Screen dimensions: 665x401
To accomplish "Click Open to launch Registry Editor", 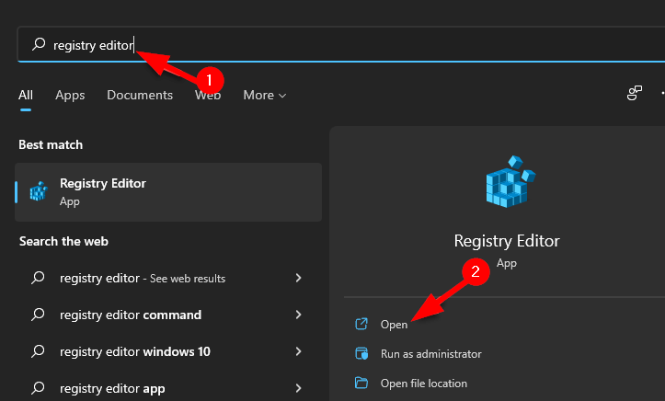I will click(x=394, y=325).
